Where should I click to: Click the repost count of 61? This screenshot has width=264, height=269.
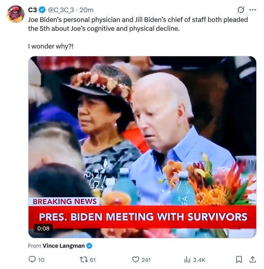pyautogui.click(x=93, y=260)
